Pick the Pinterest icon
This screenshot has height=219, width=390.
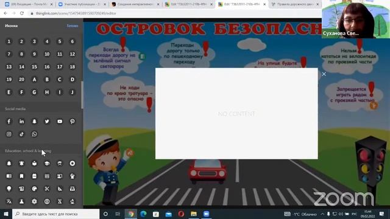[73, 122]
